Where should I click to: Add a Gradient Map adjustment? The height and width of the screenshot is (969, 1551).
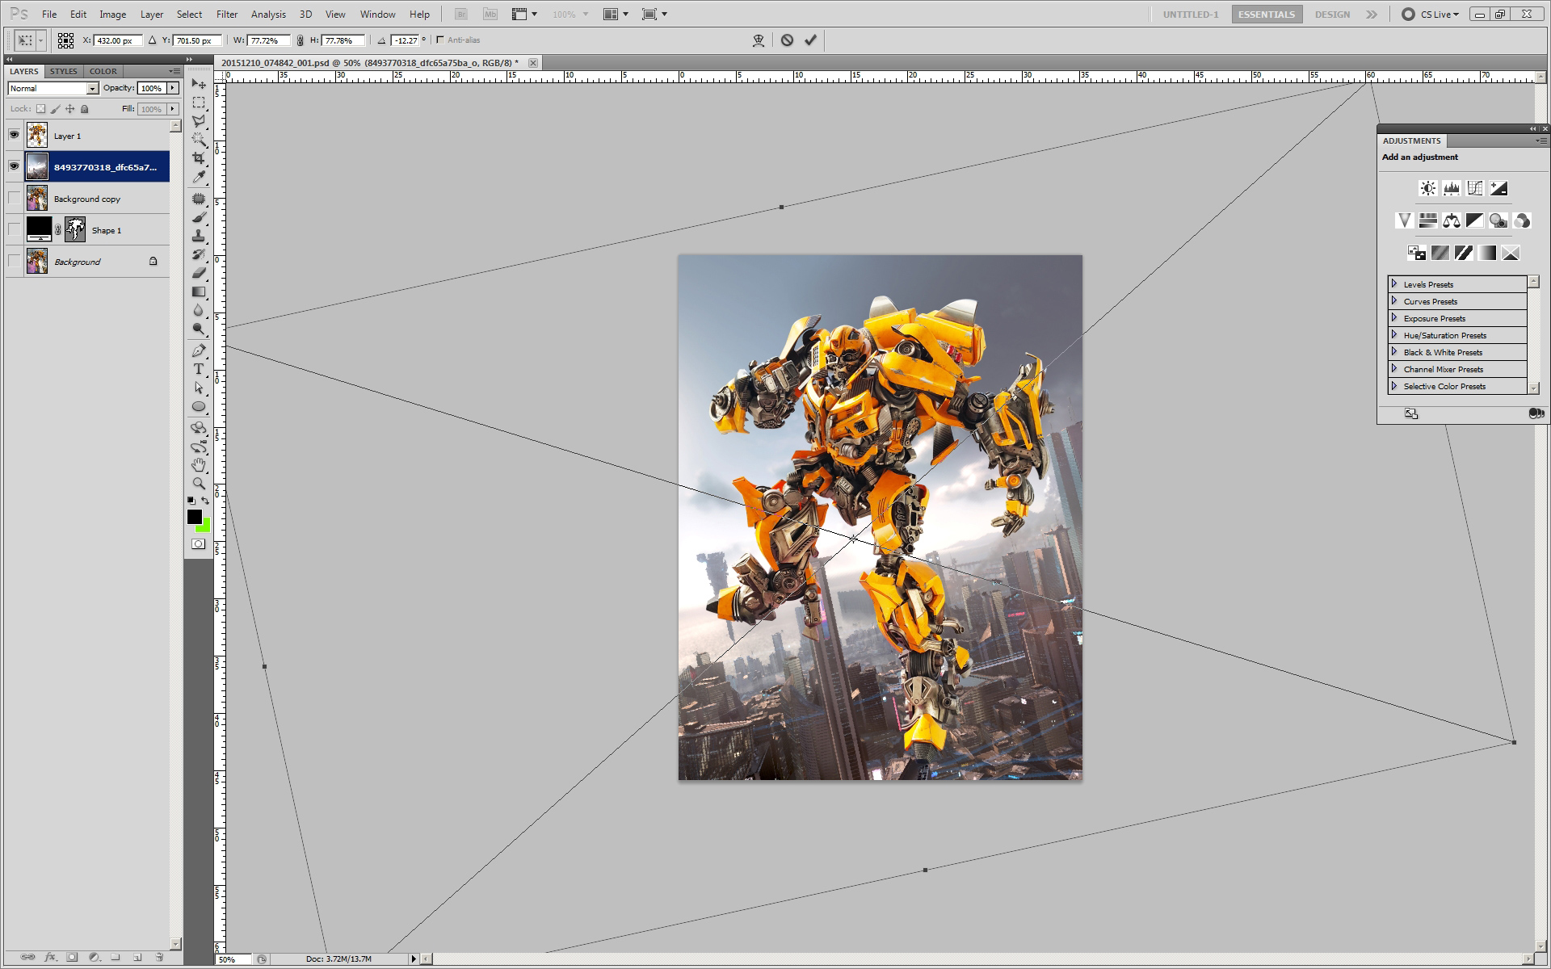point(1487,253)
